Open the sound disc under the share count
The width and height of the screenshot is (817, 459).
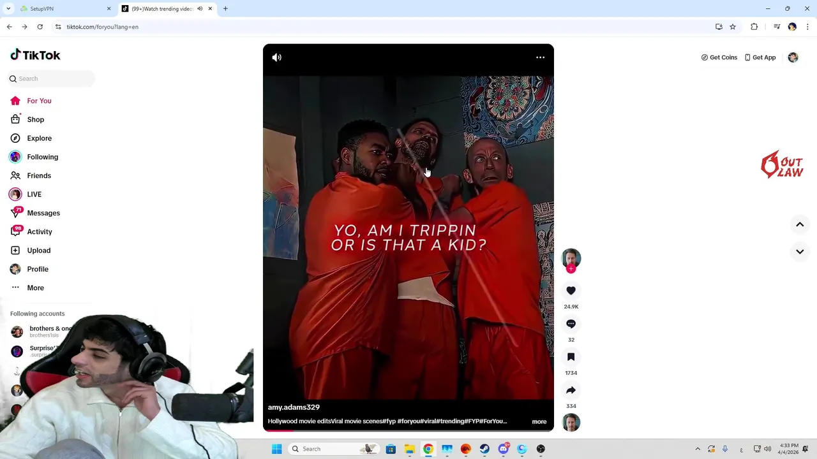[571, 422]
